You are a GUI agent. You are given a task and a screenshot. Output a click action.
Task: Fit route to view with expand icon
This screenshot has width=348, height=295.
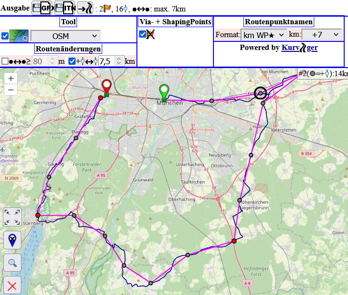pos(12,217)
